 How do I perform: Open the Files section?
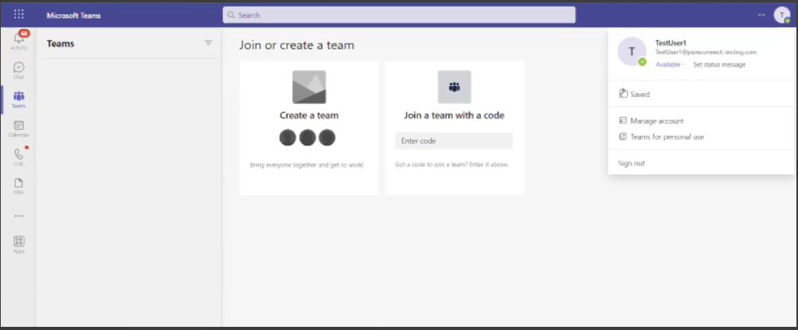18,185
